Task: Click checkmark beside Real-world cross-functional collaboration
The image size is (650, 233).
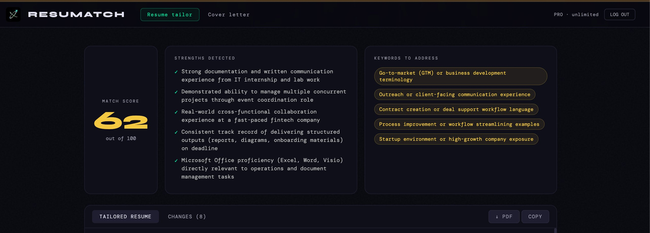Action: pyautogui.click(x=176, y=112)
